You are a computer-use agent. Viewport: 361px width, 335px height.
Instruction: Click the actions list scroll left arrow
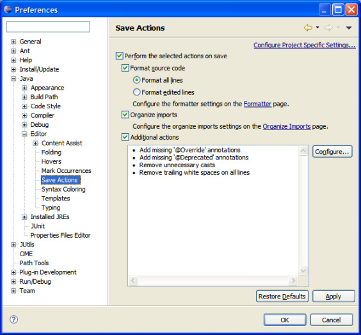pyautogui.click(x=133, y=281)
